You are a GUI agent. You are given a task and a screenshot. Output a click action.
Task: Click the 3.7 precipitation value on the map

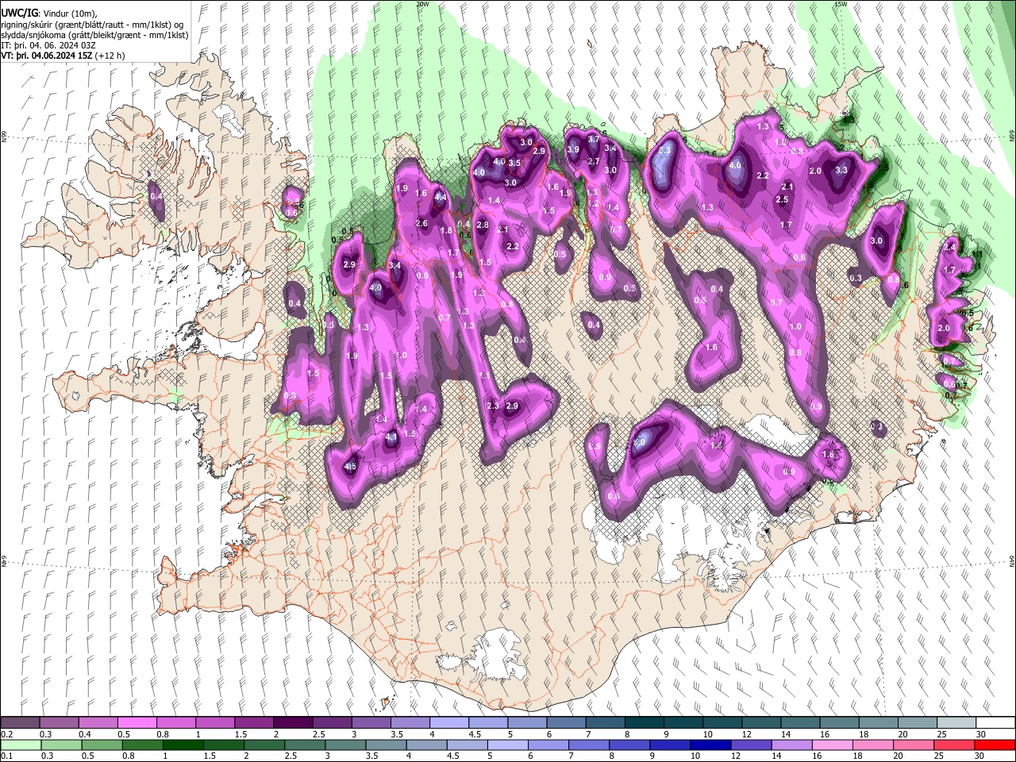pos(593,140)
